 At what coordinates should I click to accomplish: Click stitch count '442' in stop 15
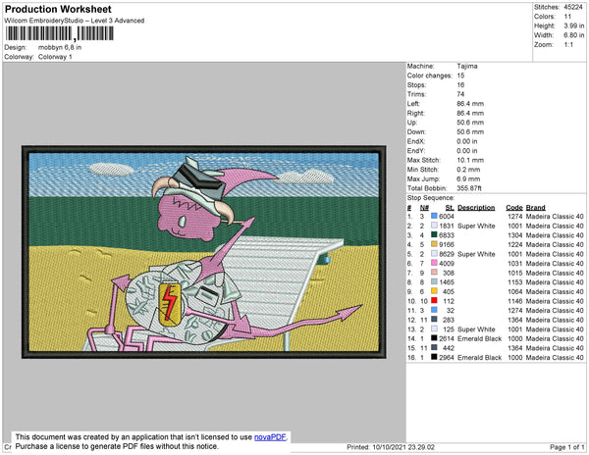coord(449,348)
